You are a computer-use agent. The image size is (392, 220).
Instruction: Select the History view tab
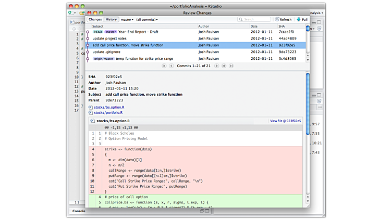pyautogui.click(x=111, y=19)
